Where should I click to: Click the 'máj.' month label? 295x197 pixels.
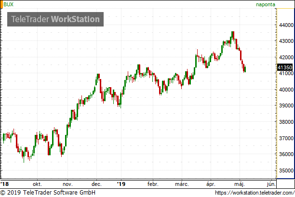(x=240, y=184)
